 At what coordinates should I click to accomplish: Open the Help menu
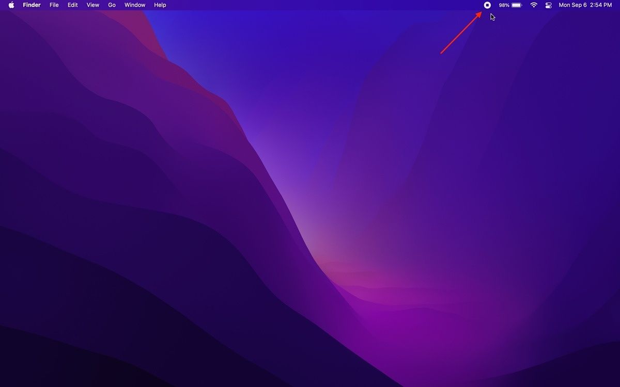click(160, 5)
